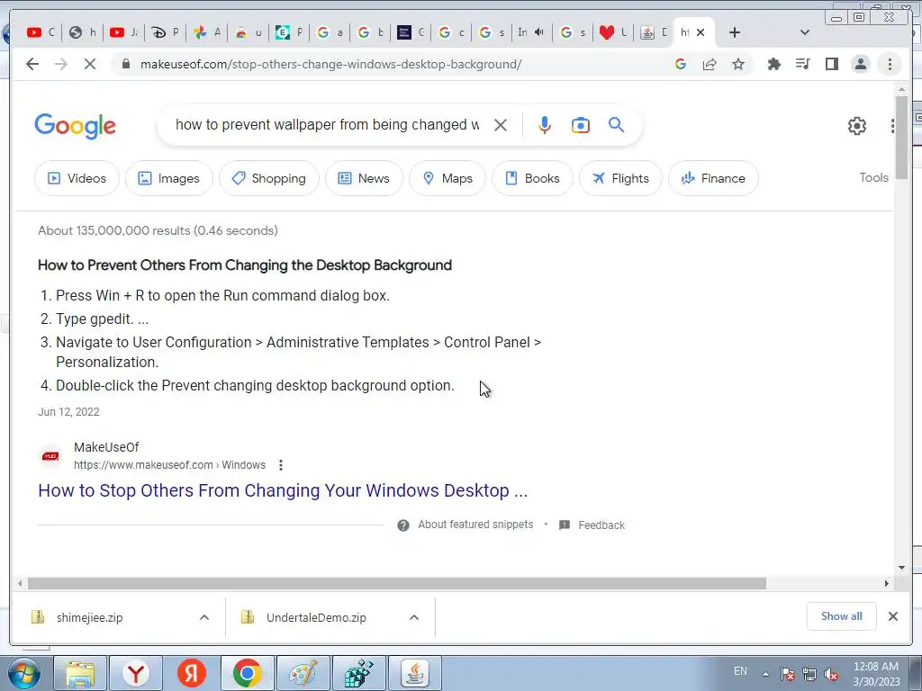The height and width of the screenshot is (691, 922).
Task: Click the muted volume tray icon
Action: coord(831,675)
